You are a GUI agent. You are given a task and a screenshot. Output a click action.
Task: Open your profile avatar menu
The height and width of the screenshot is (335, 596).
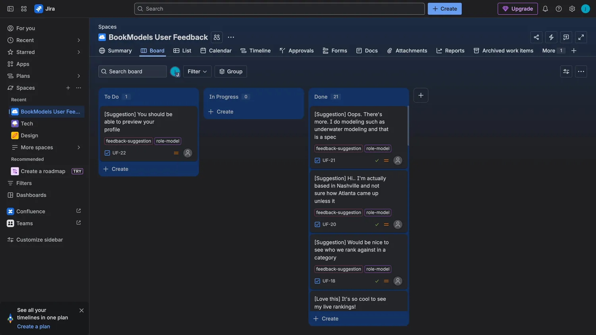[586, 9]
